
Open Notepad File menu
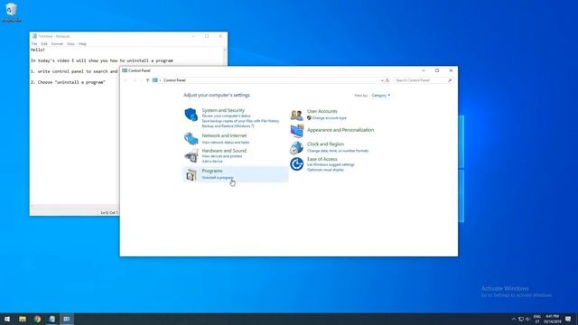point(34,44)
